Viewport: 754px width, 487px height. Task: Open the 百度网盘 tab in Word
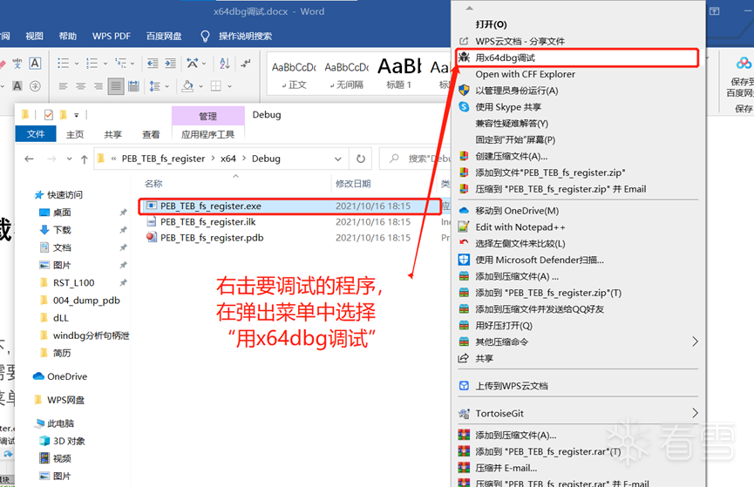tap(164, 36)
